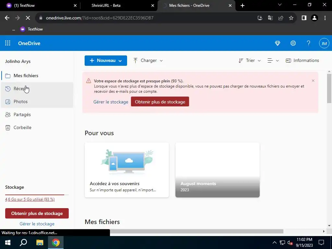Open a new browser tab
This screenshot has height=249, width=332.
[x=243, y=6]
